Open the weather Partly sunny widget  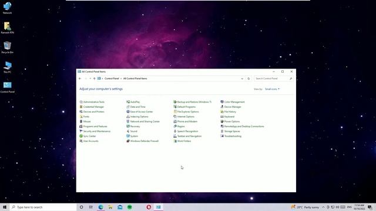tap(305, 207)
